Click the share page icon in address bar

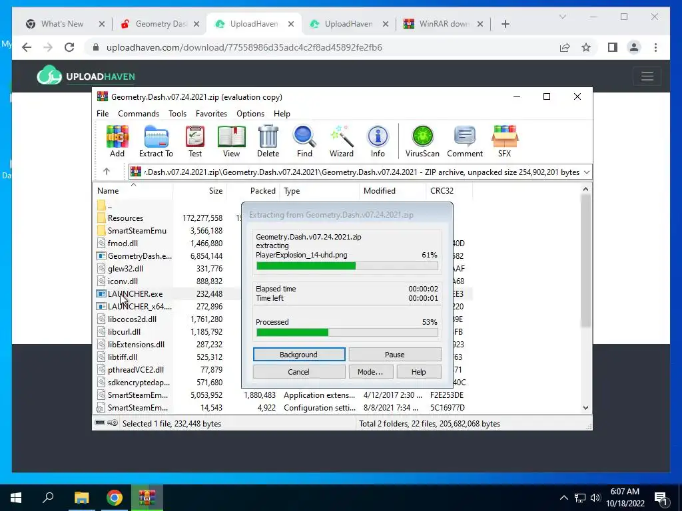(565, 47)
